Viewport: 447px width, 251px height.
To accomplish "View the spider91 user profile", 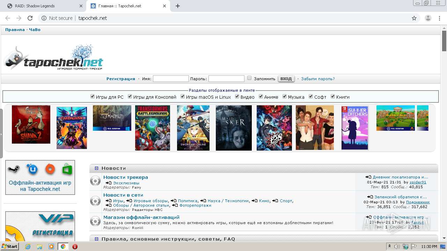I will tap(418, 182).
